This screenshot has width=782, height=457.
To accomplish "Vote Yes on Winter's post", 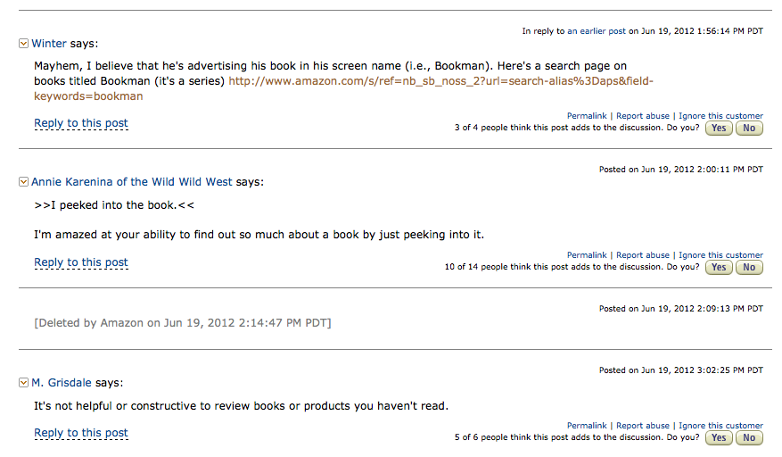I will point(719,128).
